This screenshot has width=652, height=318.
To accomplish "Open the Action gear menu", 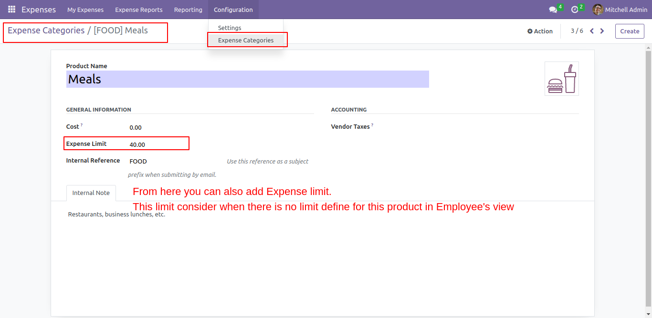I will (x=540, y=31).
